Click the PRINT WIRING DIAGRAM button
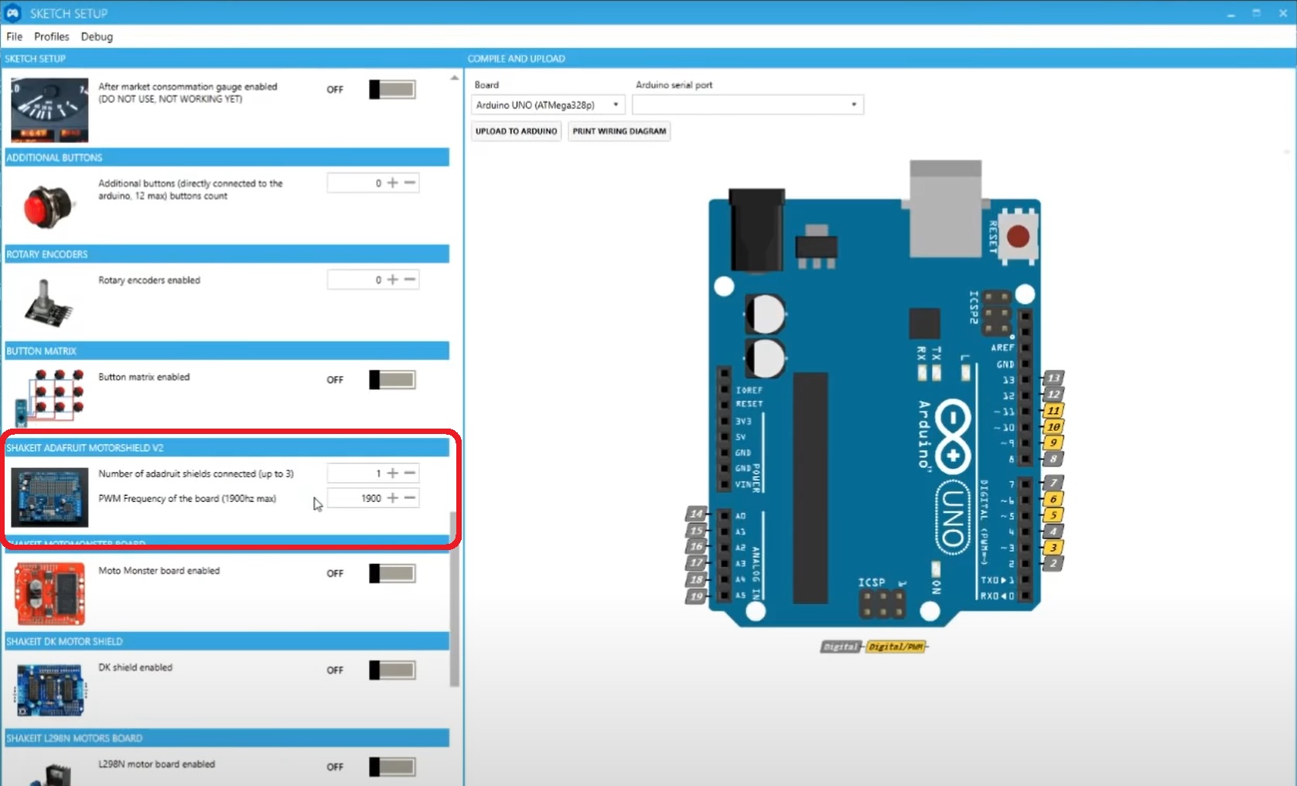This screenshot has width=1297, height=786. tap(619, 132)
